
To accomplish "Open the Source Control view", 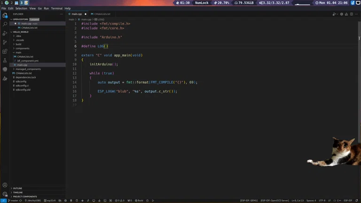I will point(5,42).
